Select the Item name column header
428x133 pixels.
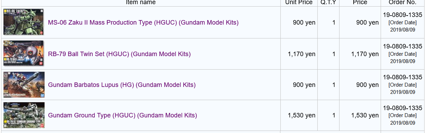tap(141, 2)
